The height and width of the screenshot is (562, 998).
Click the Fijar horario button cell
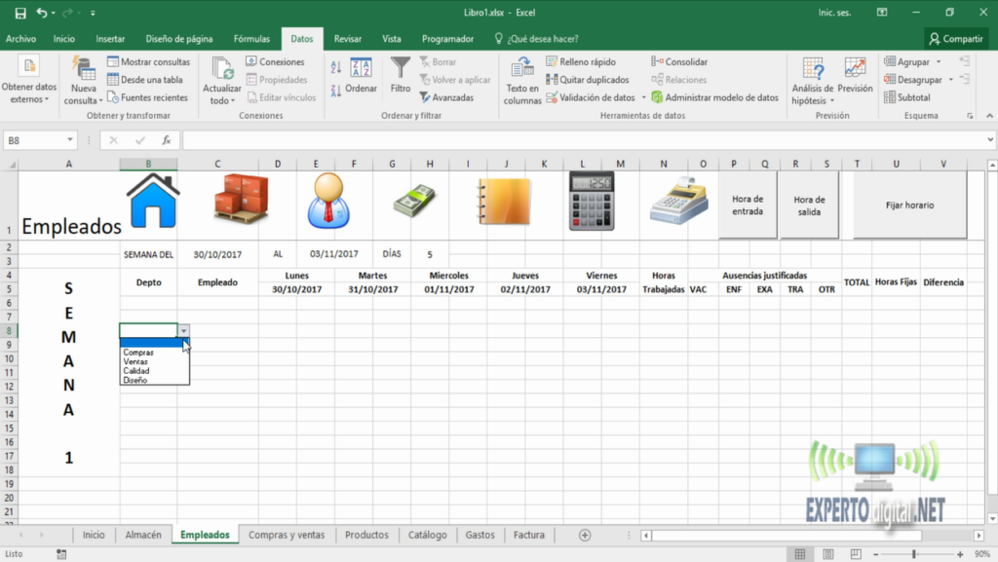coord(908,204)
